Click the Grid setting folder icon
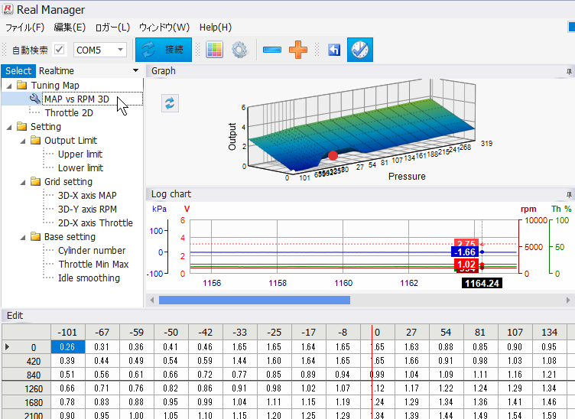Screen dimensions: 575x419 point(36,181)
